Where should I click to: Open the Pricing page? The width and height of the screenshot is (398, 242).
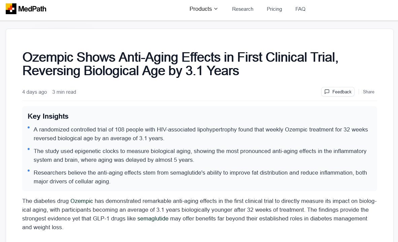(x=274, y=9)
